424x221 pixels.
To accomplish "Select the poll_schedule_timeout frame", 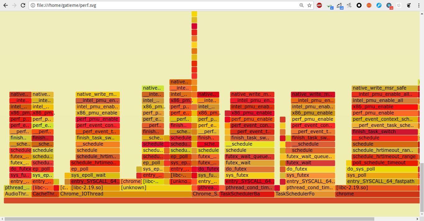I will 385,163.
